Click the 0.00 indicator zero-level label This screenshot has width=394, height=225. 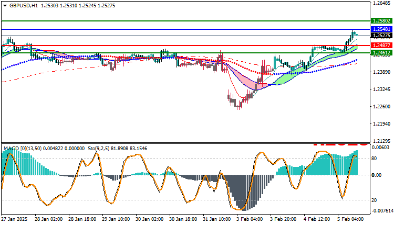[377, 175]
